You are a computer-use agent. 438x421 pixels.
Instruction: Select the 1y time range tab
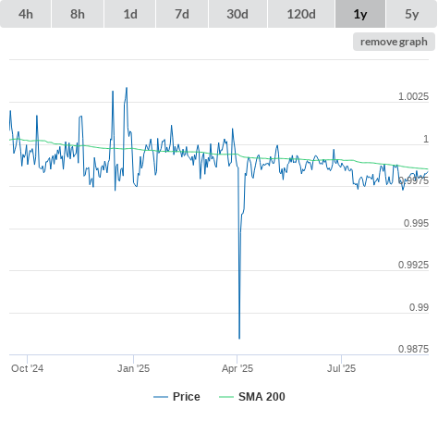(360, 14)
